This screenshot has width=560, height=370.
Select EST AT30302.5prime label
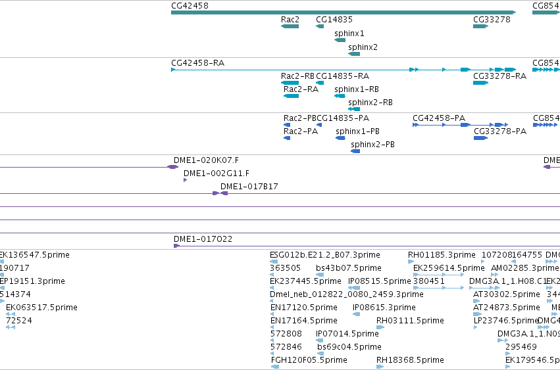tap(507, 294)
